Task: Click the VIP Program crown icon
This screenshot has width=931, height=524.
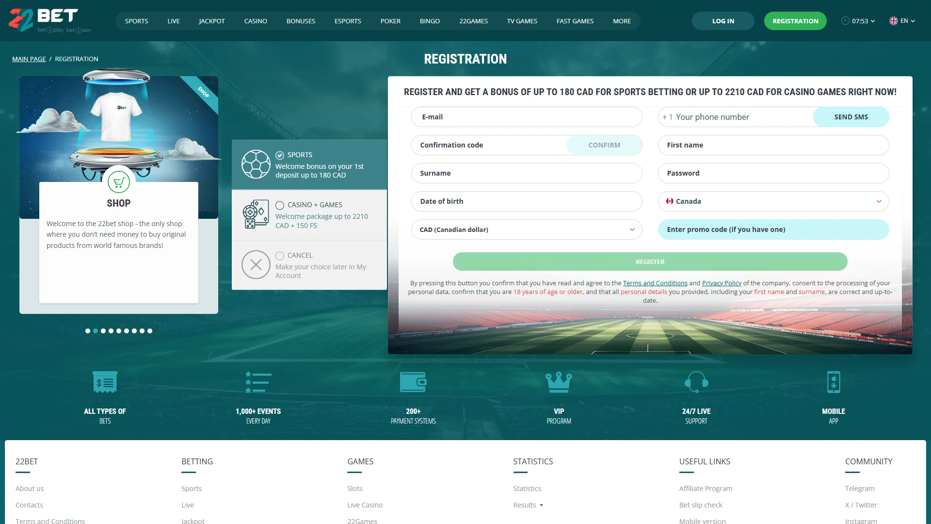Action: (559, 382)
